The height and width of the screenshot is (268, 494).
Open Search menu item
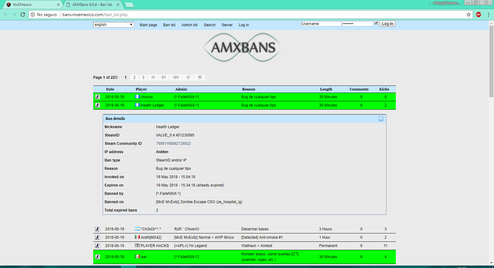(x=210, y=25)
